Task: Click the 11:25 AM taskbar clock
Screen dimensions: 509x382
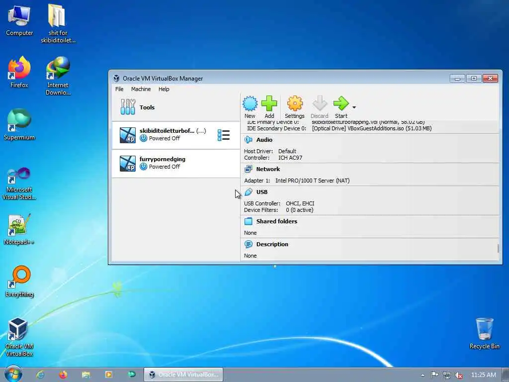Action: click(483, 375)
